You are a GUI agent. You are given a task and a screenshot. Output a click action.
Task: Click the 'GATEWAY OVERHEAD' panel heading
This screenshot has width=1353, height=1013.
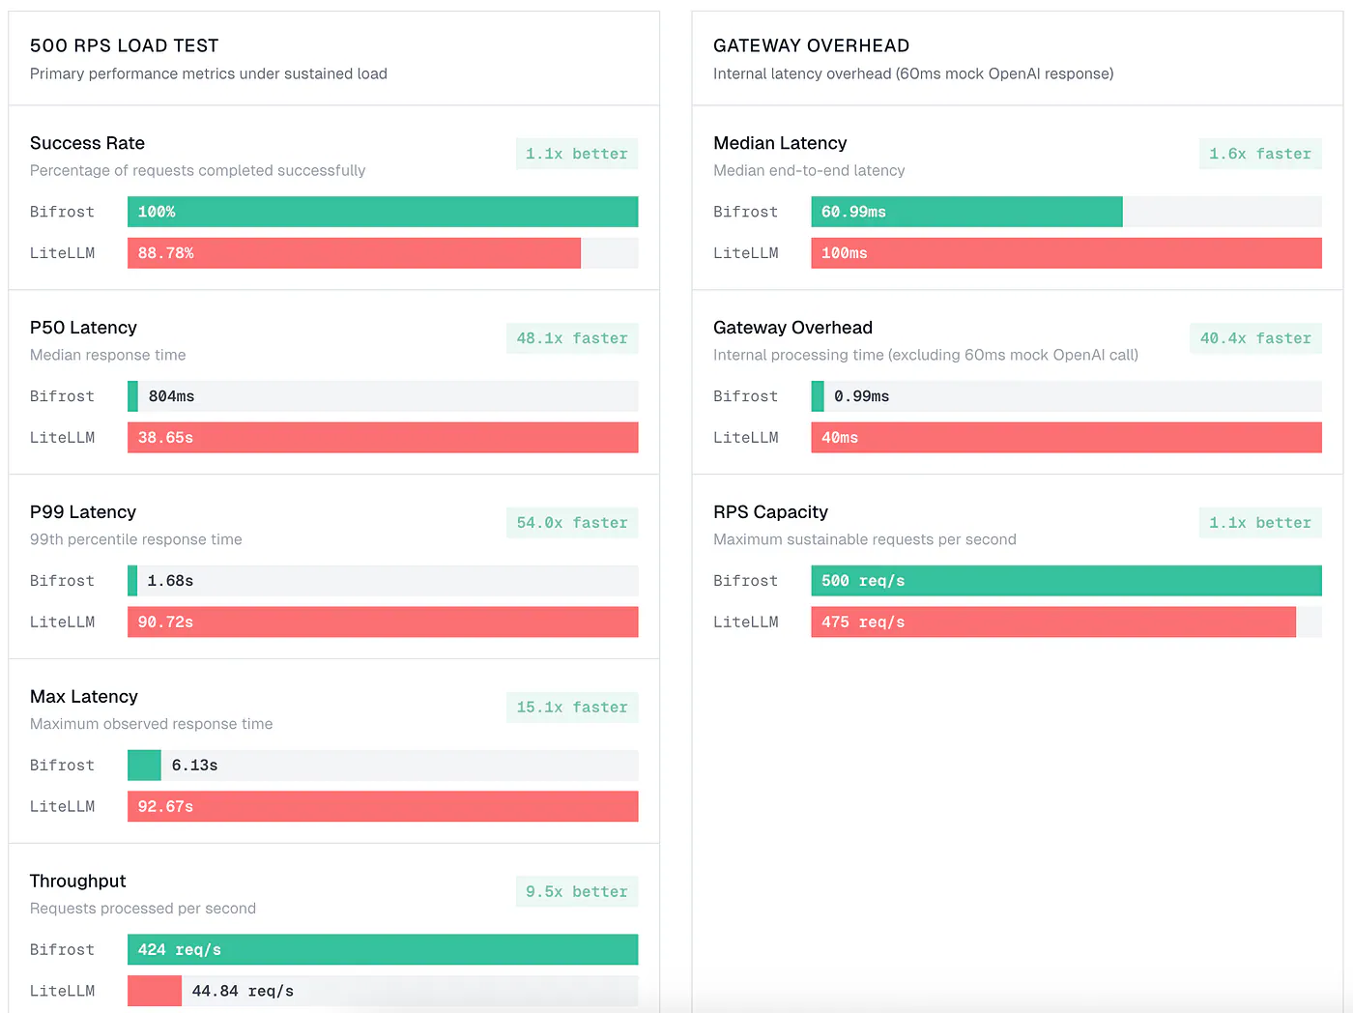pos(811,45)
